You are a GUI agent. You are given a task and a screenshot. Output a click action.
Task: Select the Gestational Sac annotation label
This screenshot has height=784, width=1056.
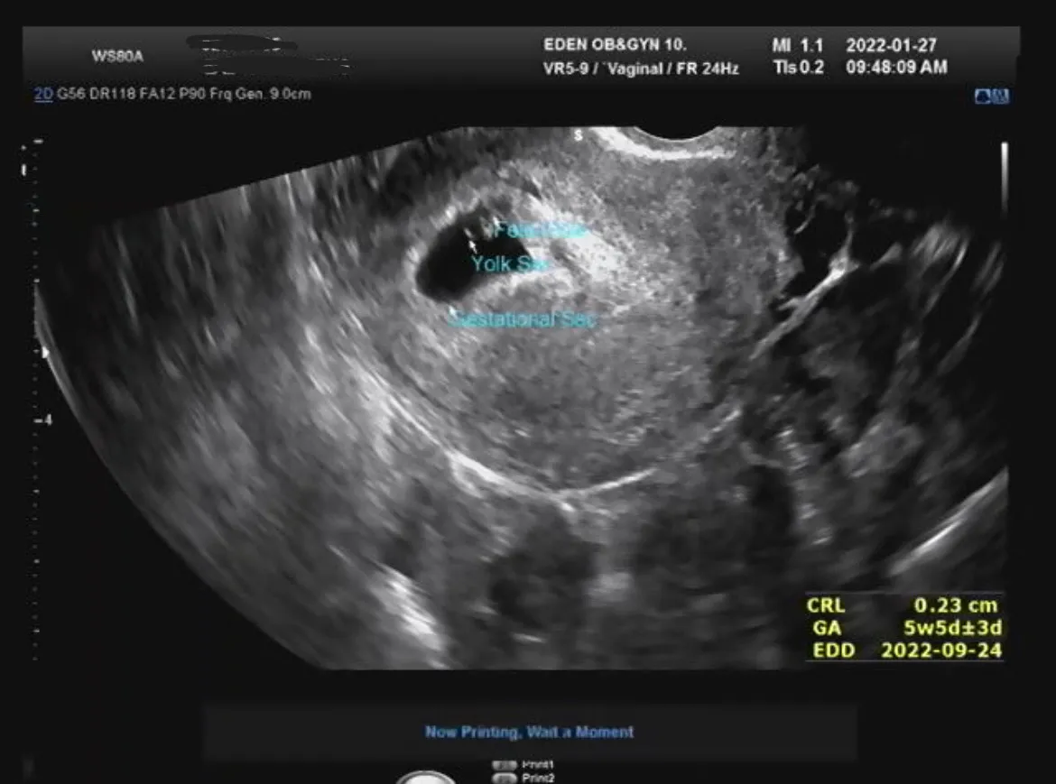pyautogui.click(x=523, y=318)
